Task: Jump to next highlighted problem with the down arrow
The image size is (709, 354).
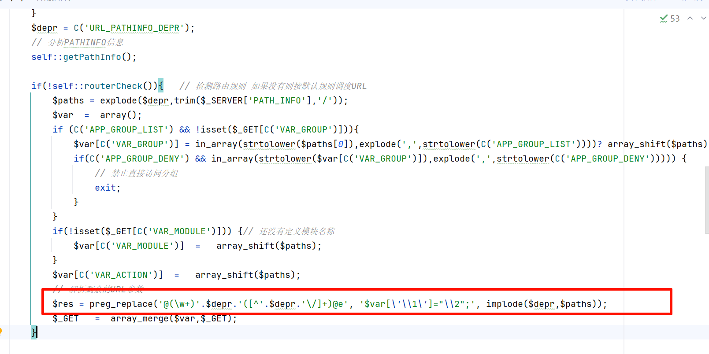Action: [x=704, y=18]
